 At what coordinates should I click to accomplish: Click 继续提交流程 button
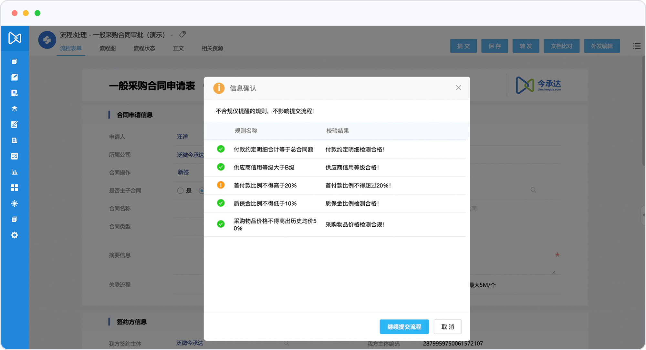(404, 327)
